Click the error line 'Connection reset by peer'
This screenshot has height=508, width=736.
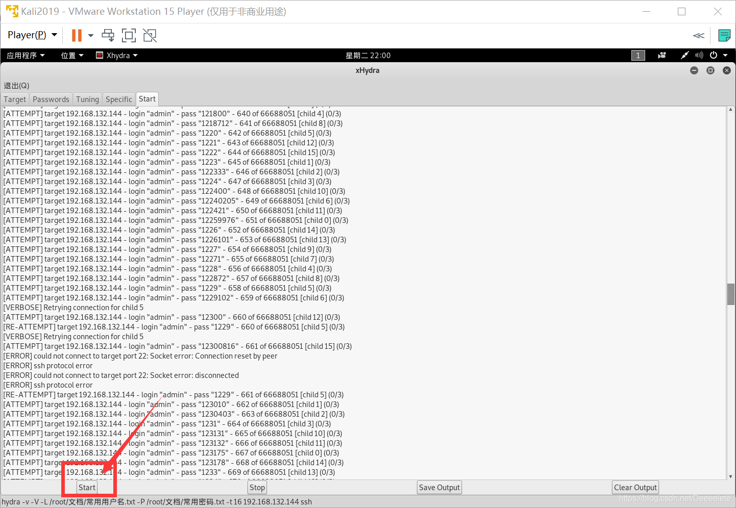point(140,356)
